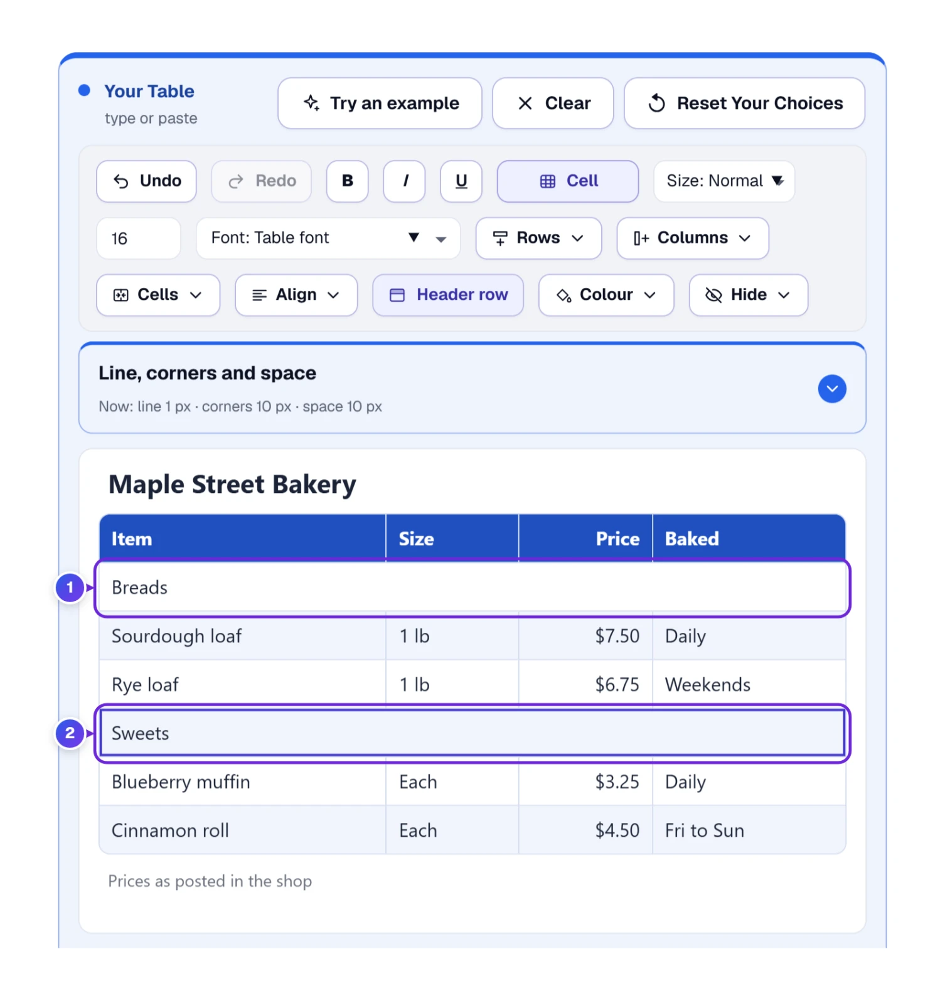The height and width of the screenshot is (986, 945).
Task: Click the Try an example button
Action: 380,103
